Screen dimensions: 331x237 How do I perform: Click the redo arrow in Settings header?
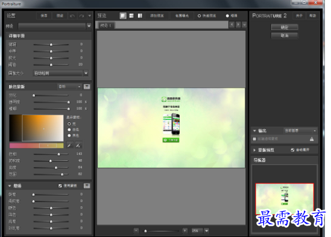tap(81, 16)
